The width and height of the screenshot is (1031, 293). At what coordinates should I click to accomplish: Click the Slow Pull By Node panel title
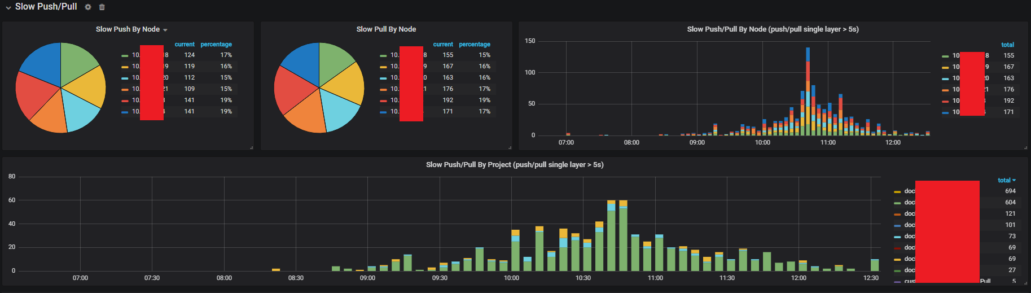point(386,29)
